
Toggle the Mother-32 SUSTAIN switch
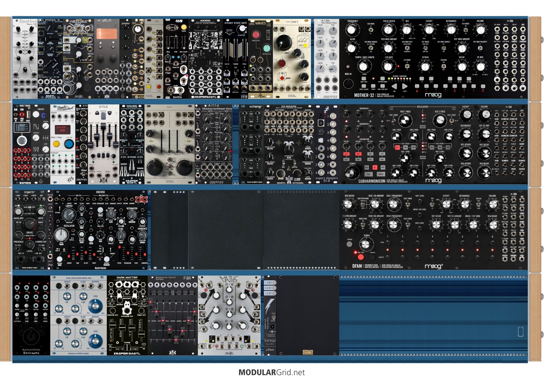click(x=443, y=66)
